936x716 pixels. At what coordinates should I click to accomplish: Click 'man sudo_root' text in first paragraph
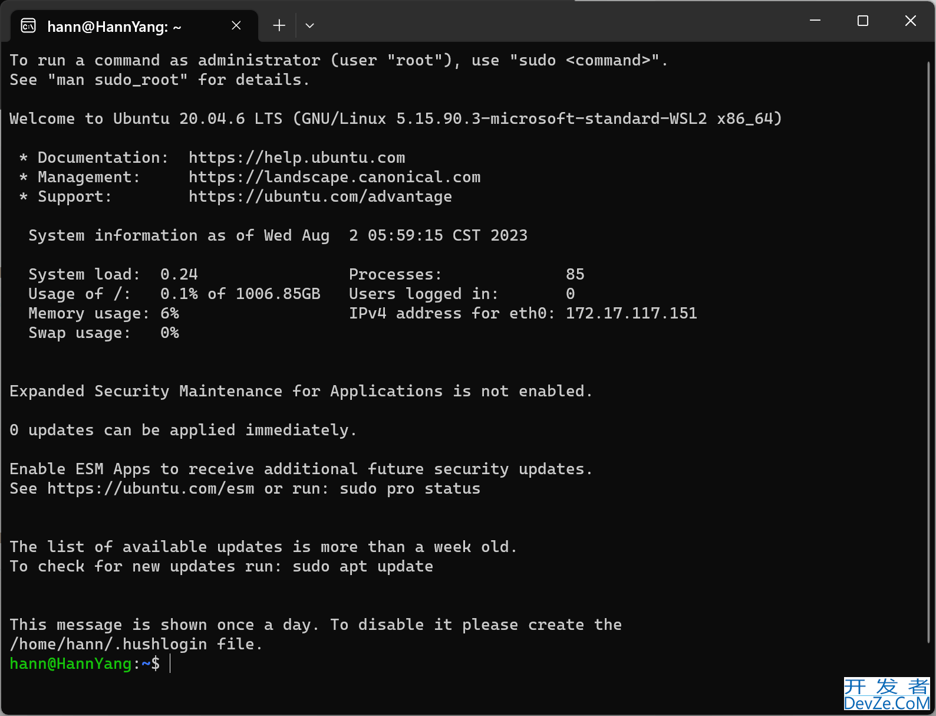coord(118,80)
